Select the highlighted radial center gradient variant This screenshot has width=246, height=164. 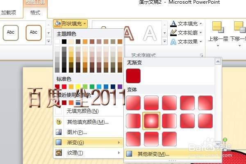(151, 121)
